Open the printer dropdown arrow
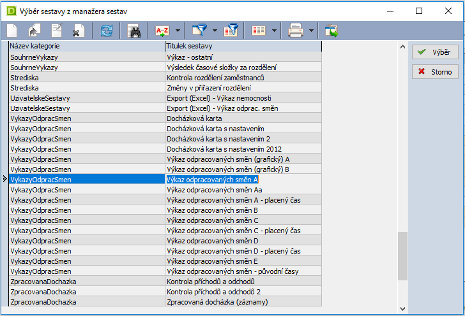This screenshot has height=316, width=465. tap(311, 31)
